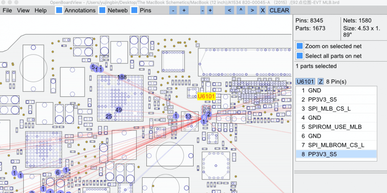Select pin 7 SPI_MLBROM_CS_L row
387x193 pixels.
[336, 145]
